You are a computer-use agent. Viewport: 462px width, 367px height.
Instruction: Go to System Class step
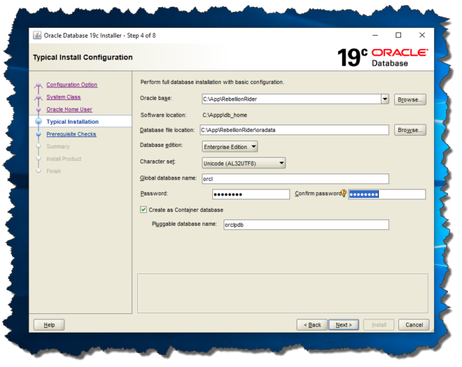[63, 97]
